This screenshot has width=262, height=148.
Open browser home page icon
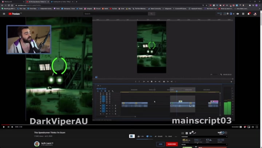(12, 5)
